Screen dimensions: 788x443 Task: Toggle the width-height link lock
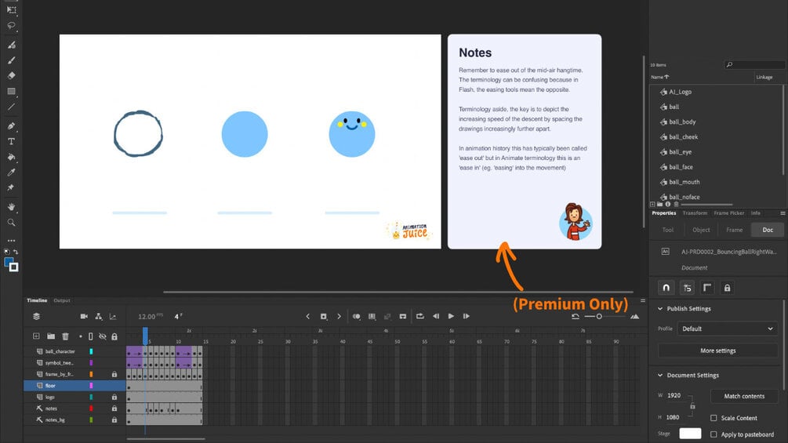(692, 406)
